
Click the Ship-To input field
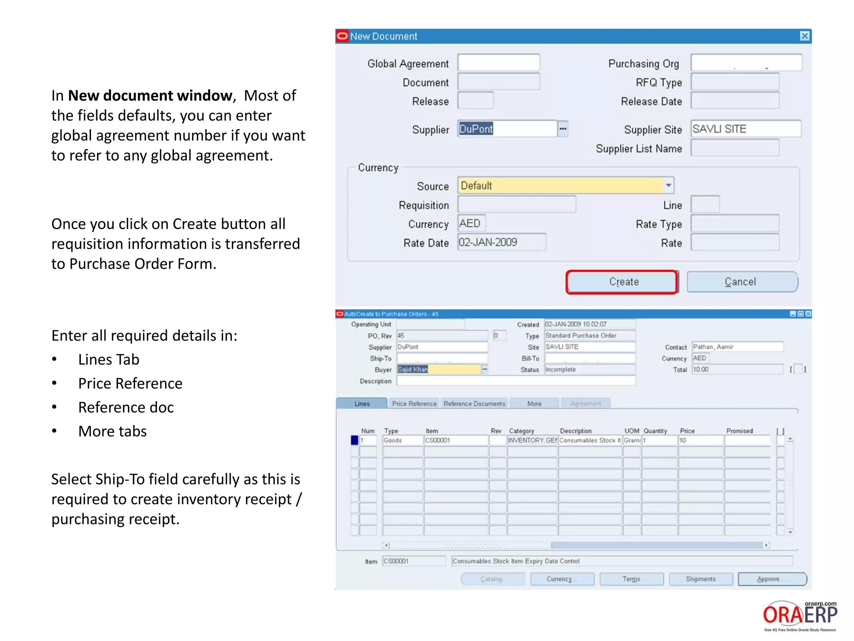click(442, 358)
